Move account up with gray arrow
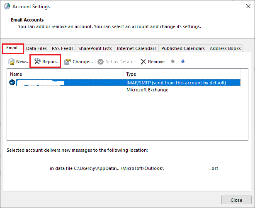255x208 pixels. point(173,62)
